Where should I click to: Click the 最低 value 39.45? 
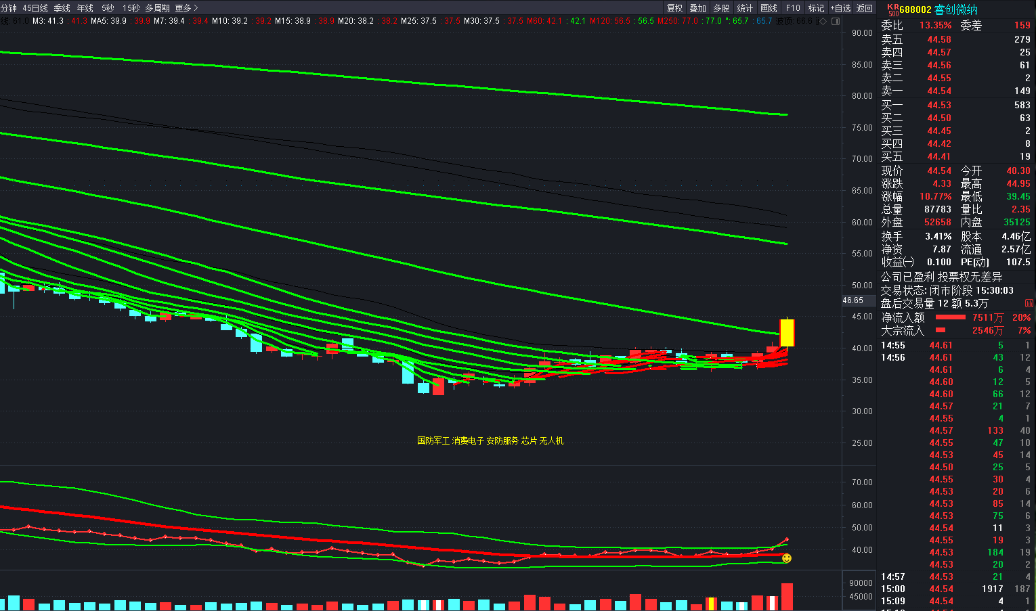pyautogui.click(x=1018, y=196)
